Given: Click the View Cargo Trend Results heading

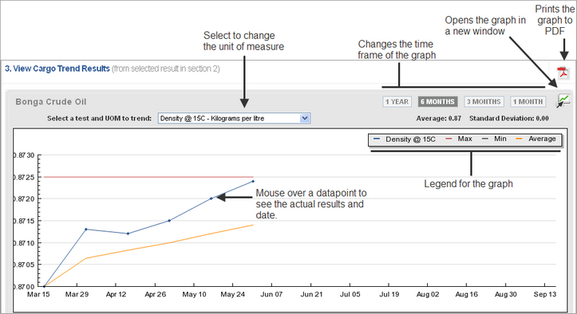Looking at the screenshot, I should click(57, 69).
